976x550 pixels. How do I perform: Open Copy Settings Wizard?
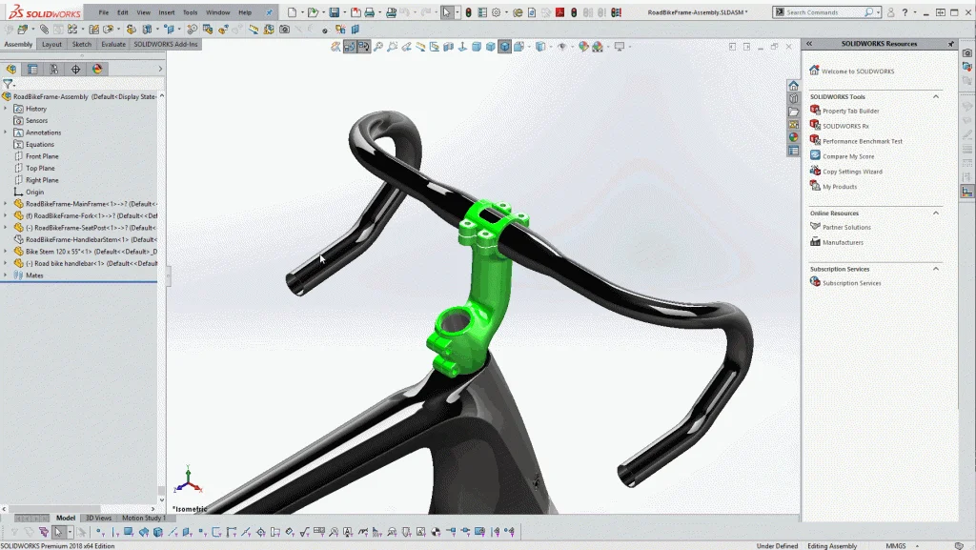852,172
